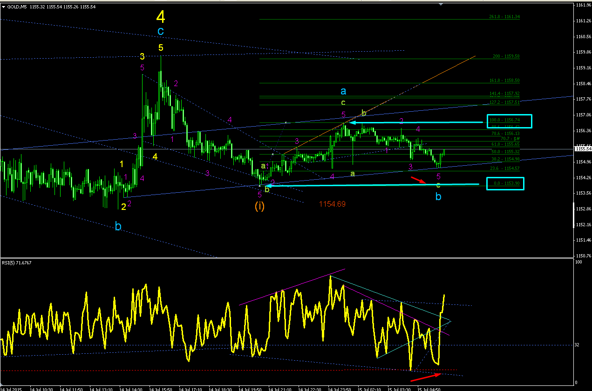This screenshot has height=391, width=592.
Task: Select Fibonacci label 38.2 - 1154.98
Action: point(505,159)
